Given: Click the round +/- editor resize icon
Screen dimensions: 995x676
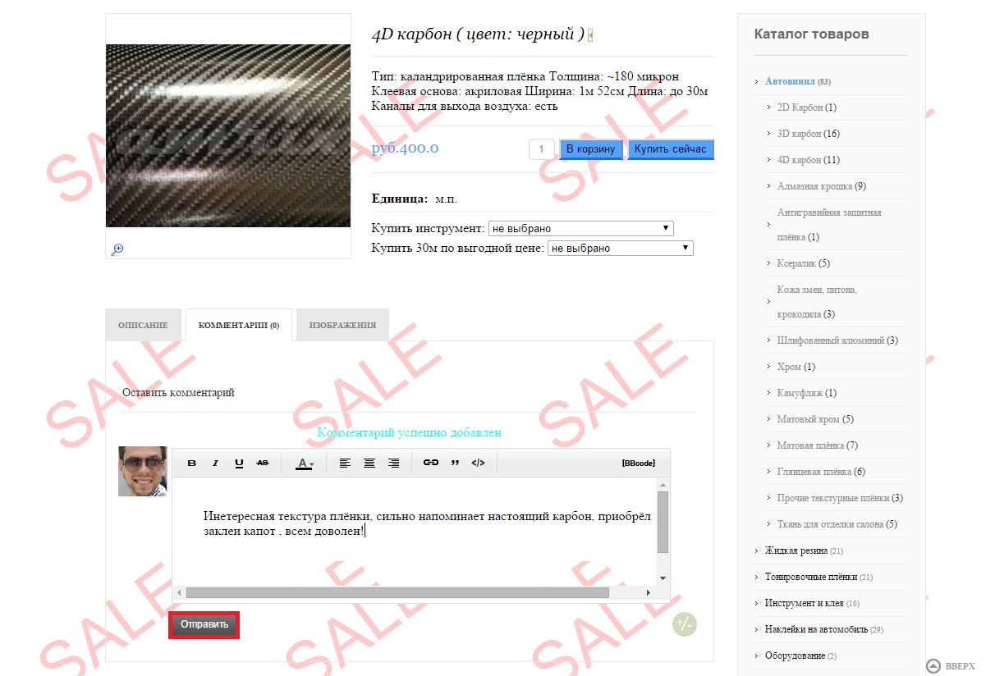Looking at the screenshot, I should pyautogui.click(x=684, y=624).
